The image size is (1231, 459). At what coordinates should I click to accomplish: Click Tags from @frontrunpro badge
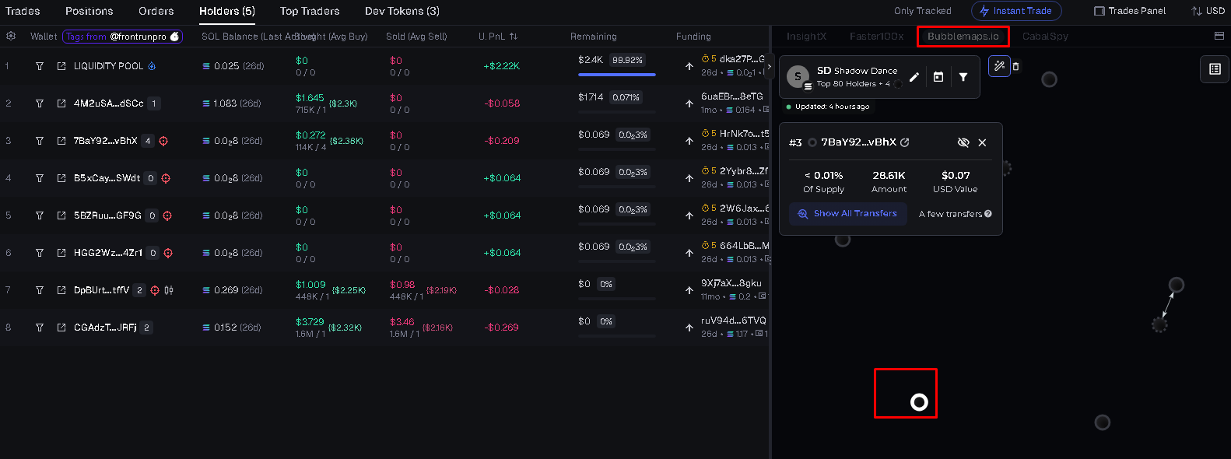pos(122,37)
